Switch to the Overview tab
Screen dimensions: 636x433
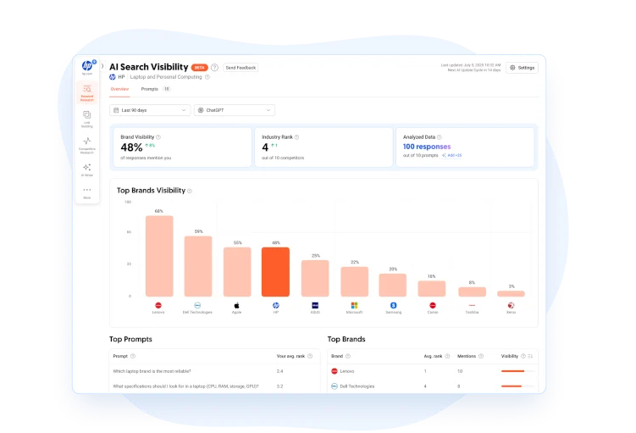pos(119,89)
